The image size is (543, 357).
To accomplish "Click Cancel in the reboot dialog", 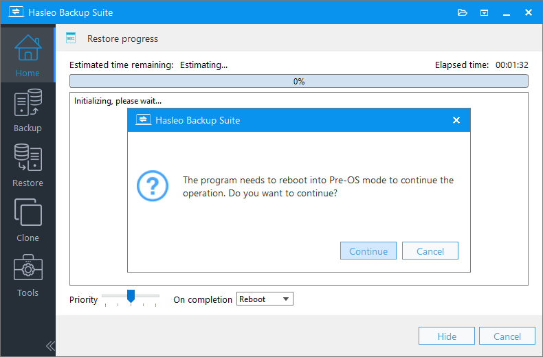I will tap(430, 251).
